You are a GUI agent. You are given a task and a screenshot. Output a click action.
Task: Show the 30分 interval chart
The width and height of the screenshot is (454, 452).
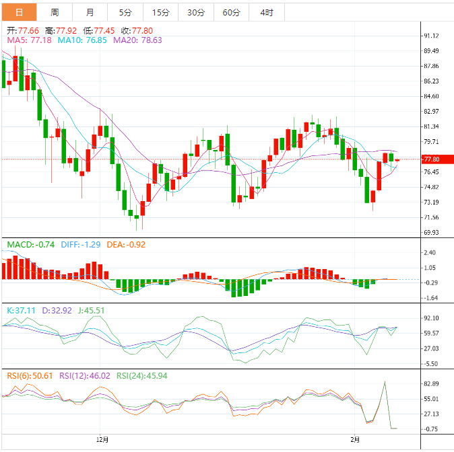pos(196,12)
